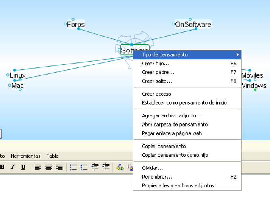Choose Copiar pensamiento menu entry
This screenshot has height=204, width=270.
[187, 146]
